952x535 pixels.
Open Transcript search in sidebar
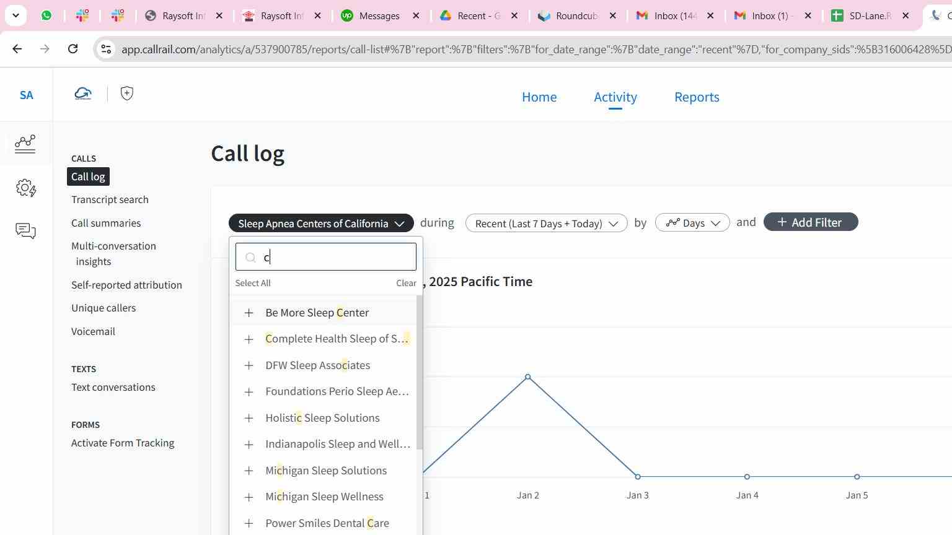pyautogui.click(x=110, y=199)
